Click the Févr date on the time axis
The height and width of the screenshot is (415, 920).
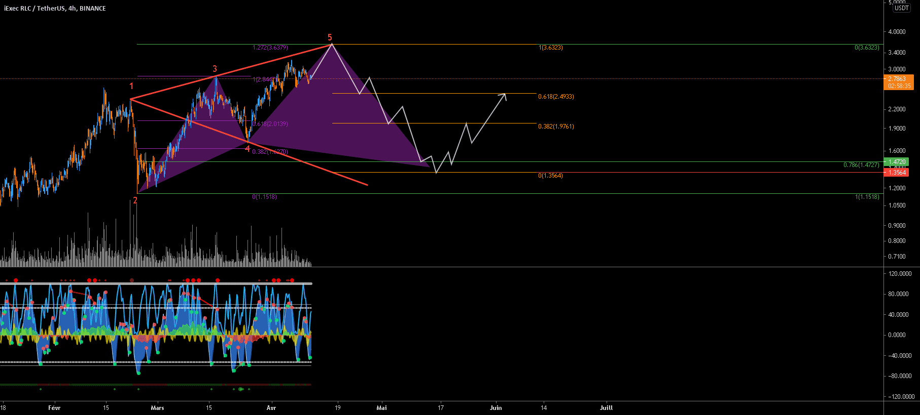(x=54, y=408)
